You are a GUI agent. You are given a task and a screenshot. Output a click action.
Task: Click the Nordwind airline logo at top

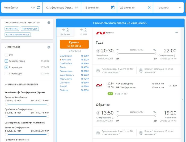click(105, 33)
